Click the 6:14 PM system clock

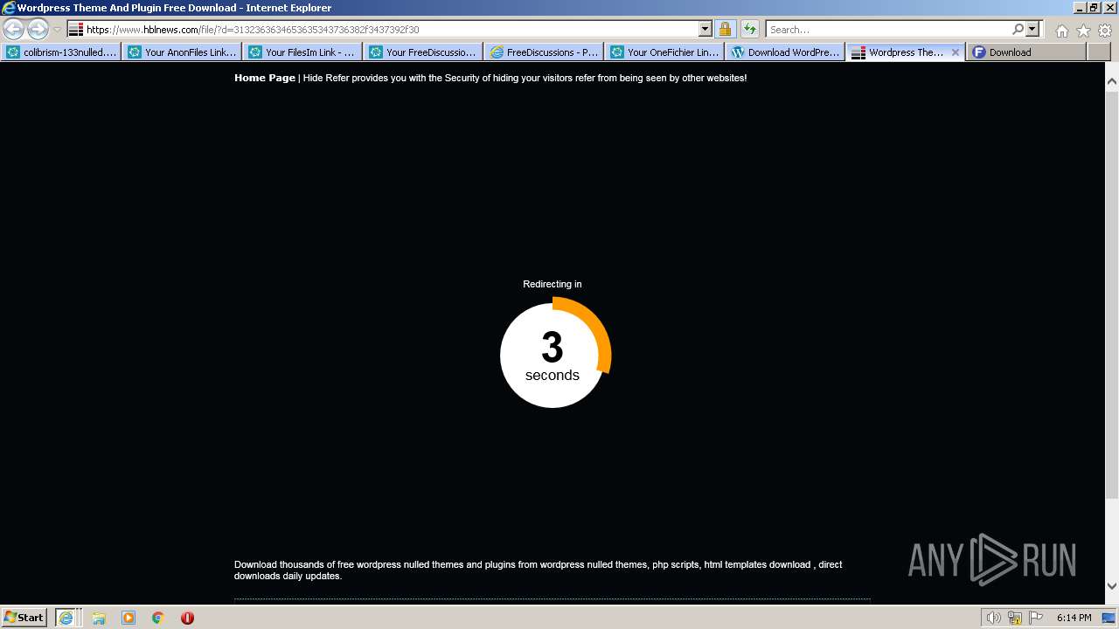tap(1074, 618)
